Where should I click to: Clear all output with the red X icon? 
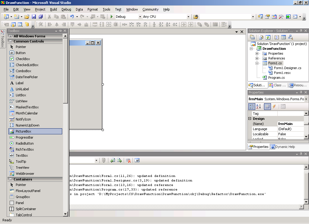point(128,161)
